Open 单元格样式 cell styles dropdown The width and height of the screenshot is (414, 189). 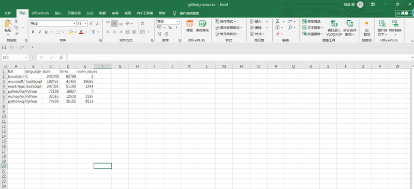227,34
